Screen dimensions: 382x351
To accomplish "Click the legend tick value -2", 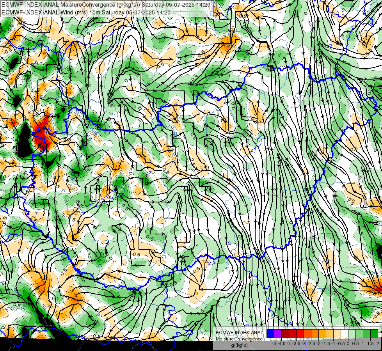I will (318, 344).
